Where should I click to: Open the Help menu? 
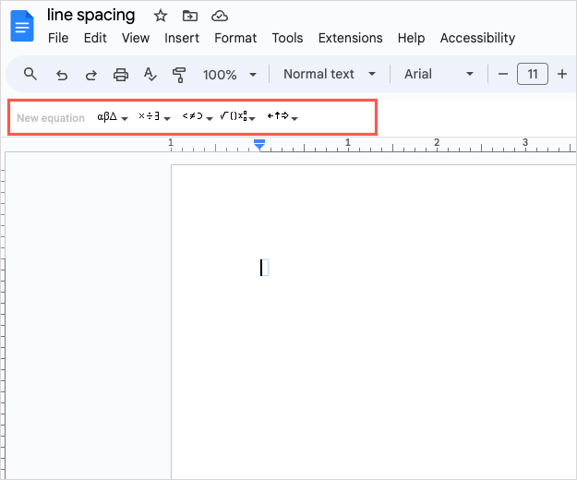tap(411, 38)
